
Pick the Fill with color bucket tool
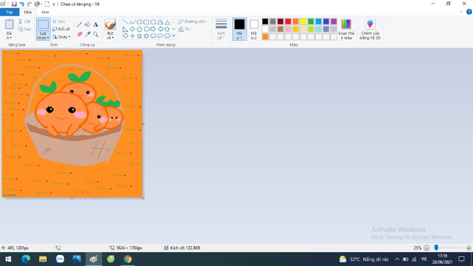(87, 24)
